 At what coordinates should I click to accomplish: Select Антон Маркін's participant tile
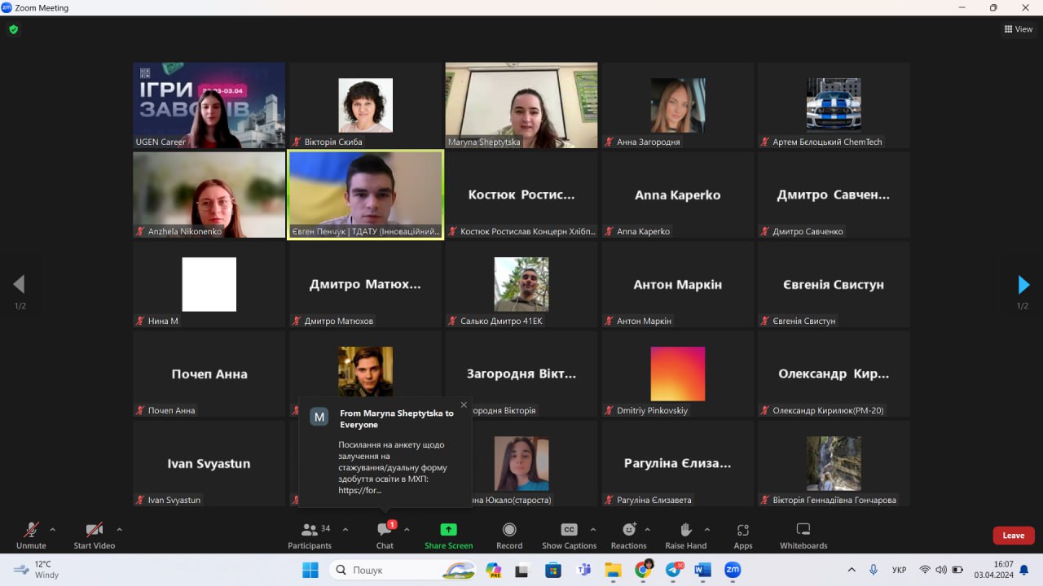[677, 284]
